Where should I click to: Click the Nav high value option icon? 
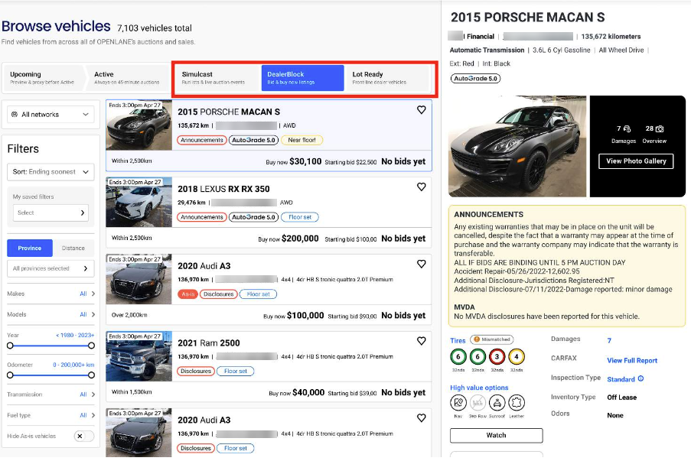[458, 403]
